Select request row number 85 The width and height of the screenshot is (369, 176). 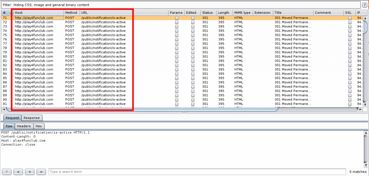coord(5,78)
